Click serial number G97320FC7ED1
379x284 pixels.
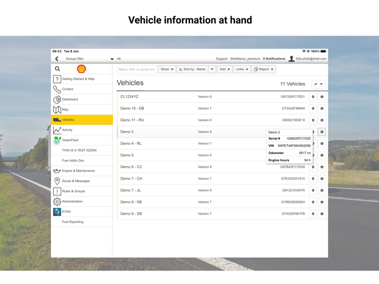pyautogui.click(x=293, y=97)
